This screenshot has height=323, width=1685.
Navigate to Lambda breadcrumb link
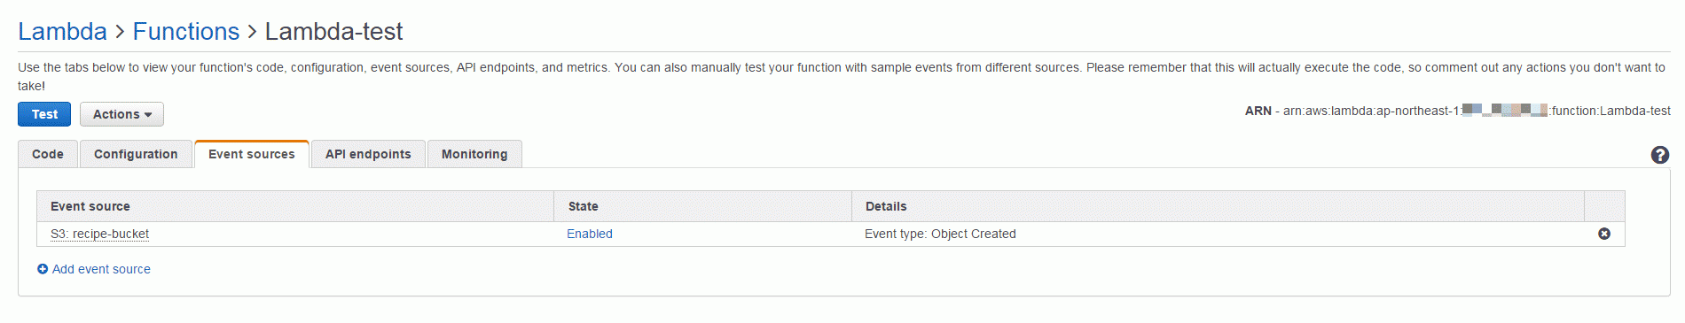[x=62, y=32]
